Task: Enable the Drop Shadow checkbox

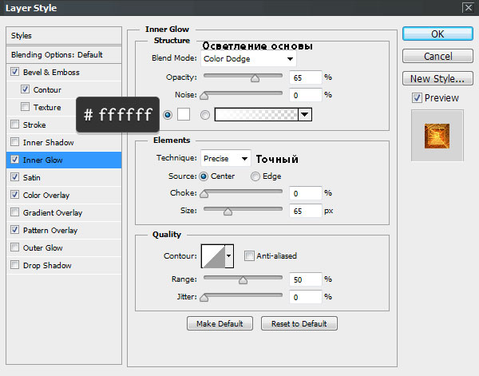Action: [14, 265]
